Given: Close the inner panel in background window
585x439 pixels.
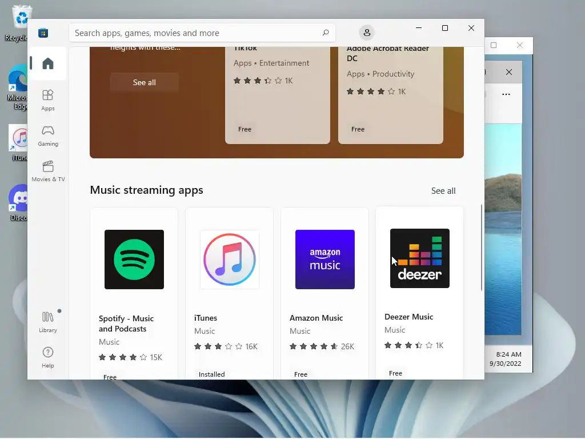Looking at the screenshot, I should [x=509, y=72].
